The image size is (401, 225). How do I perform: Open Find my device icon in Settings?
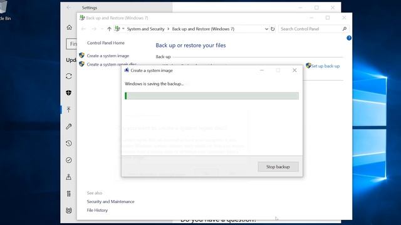(69, 177)
